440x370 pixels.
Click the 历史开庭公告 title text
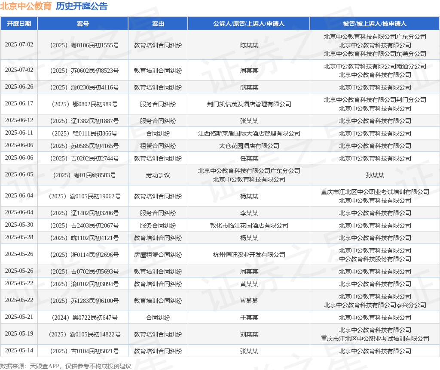click(x=82, y=6)
